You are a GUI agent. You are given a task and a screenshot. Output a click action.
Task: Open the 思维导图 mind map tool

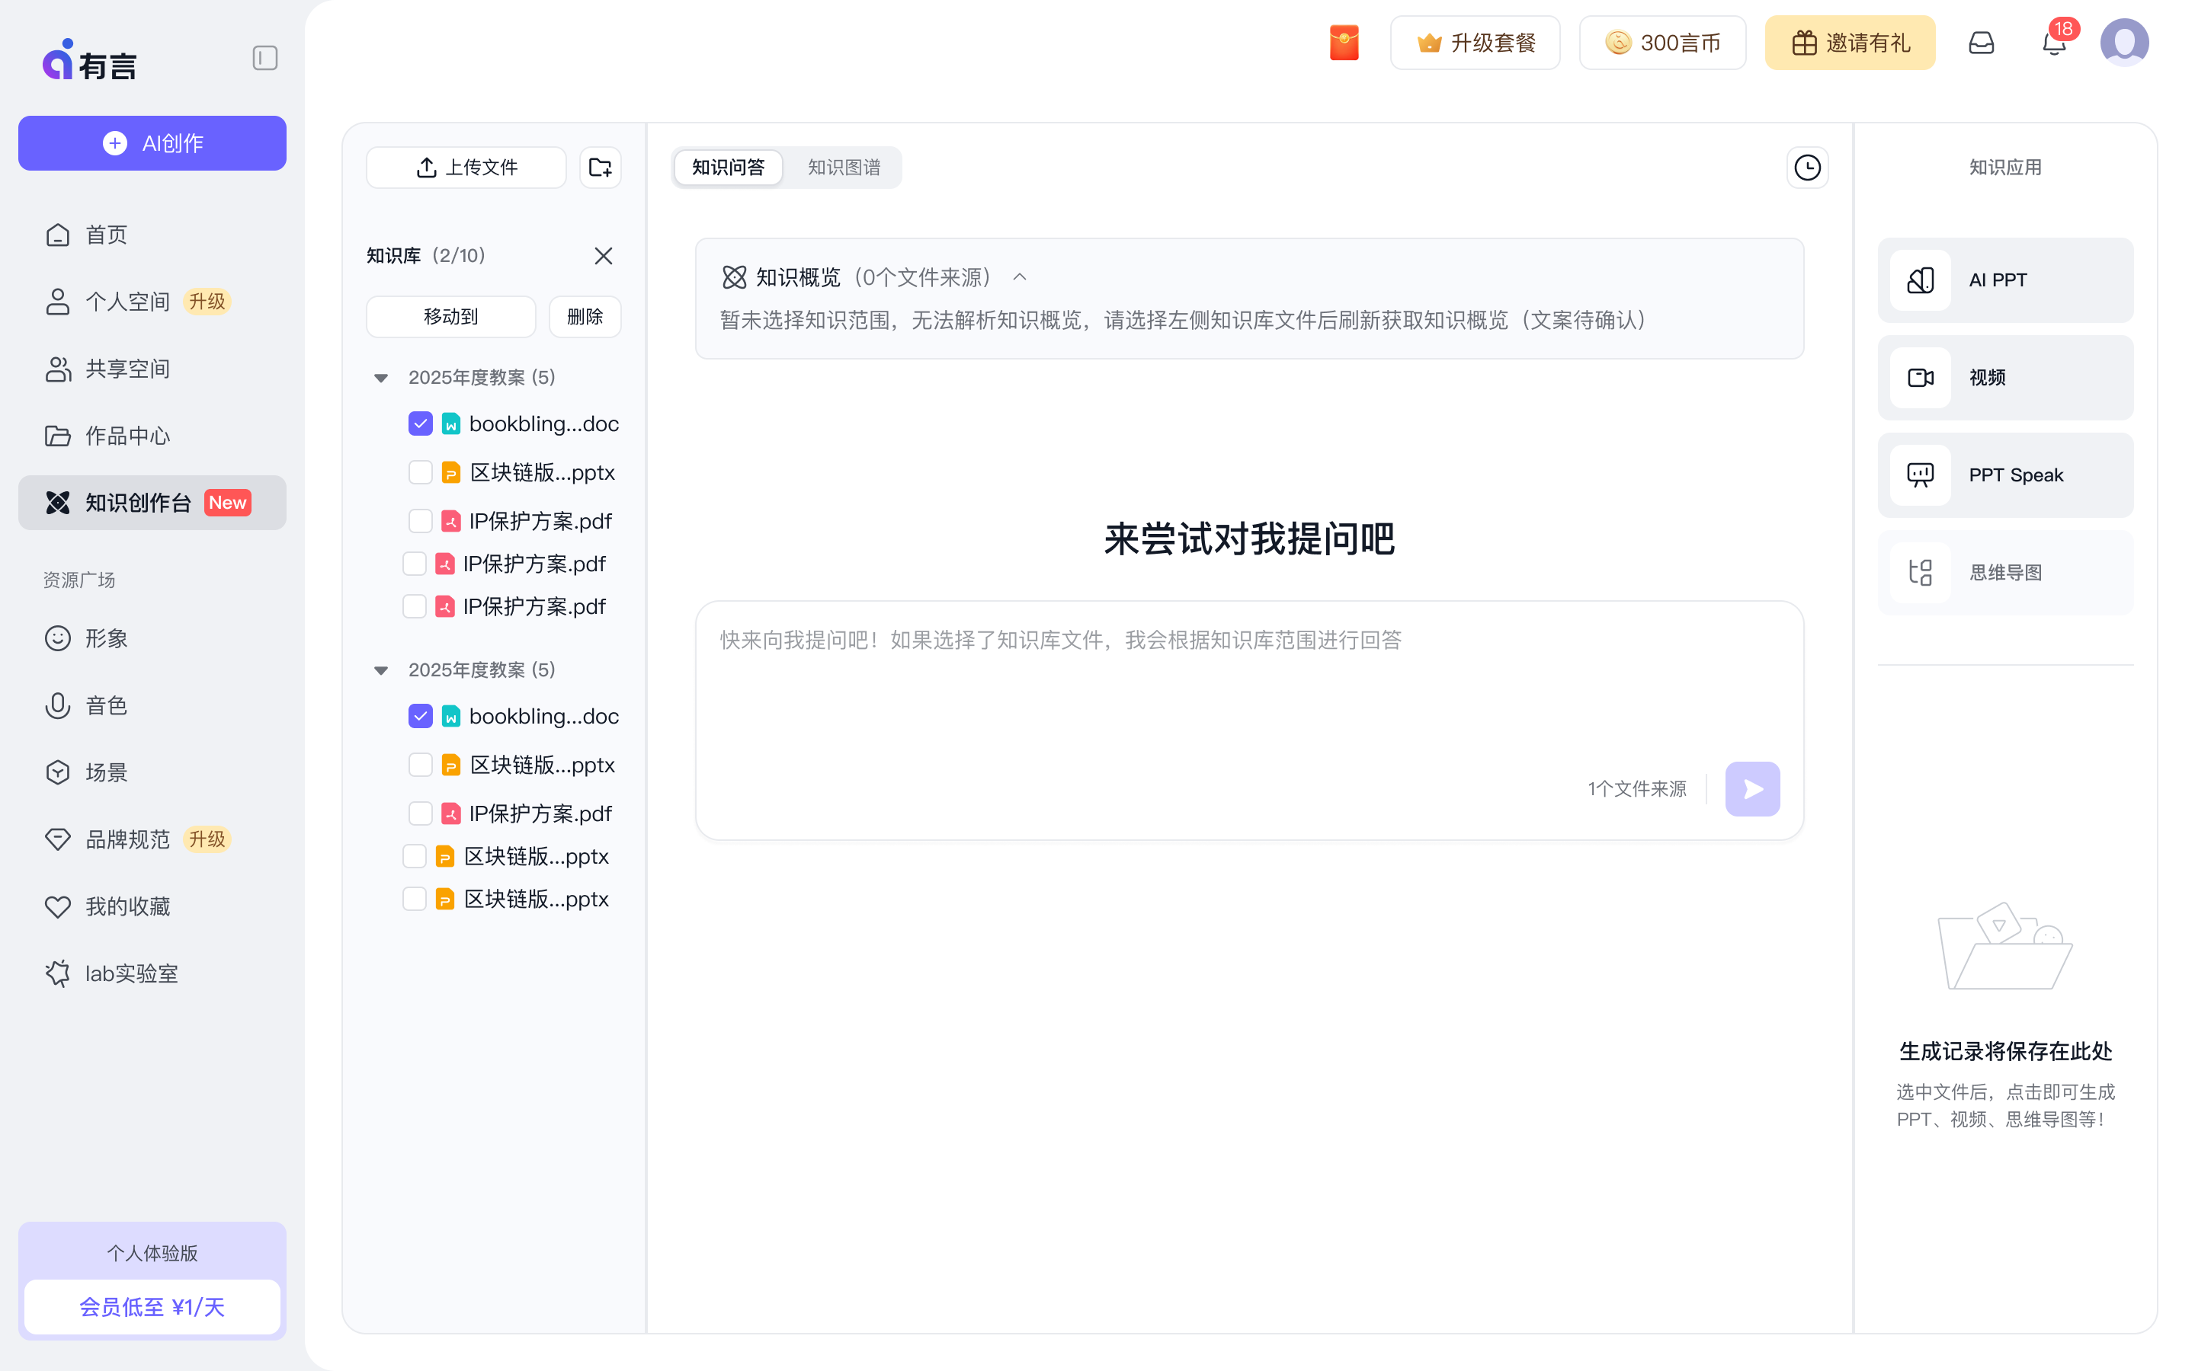point(2004,572)
